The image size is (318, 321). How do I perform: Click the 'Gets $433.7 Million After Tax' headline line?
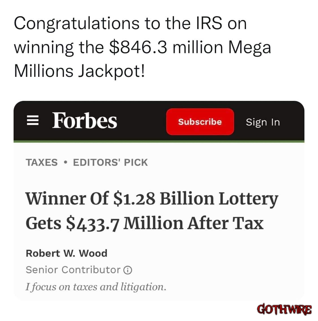[x=144, y=223]
